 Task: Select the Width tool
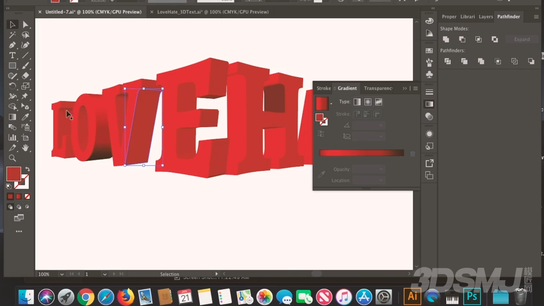(12, 96)
